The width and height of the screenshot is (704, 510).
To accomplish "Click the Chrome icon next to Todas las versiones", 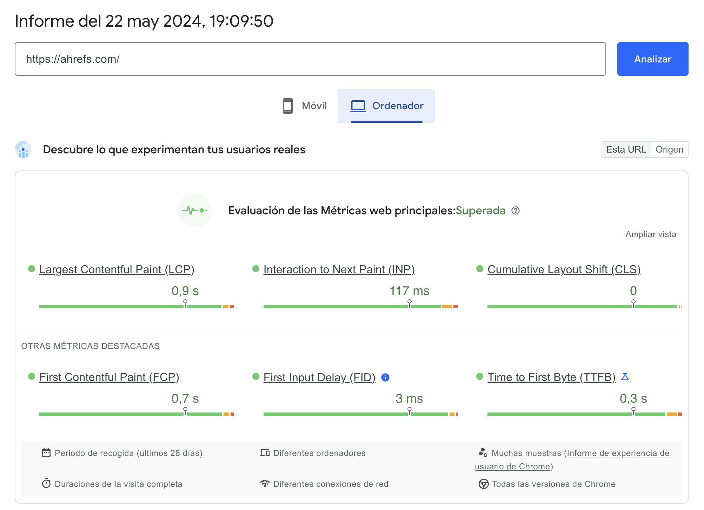I will [x=484, y=484].
